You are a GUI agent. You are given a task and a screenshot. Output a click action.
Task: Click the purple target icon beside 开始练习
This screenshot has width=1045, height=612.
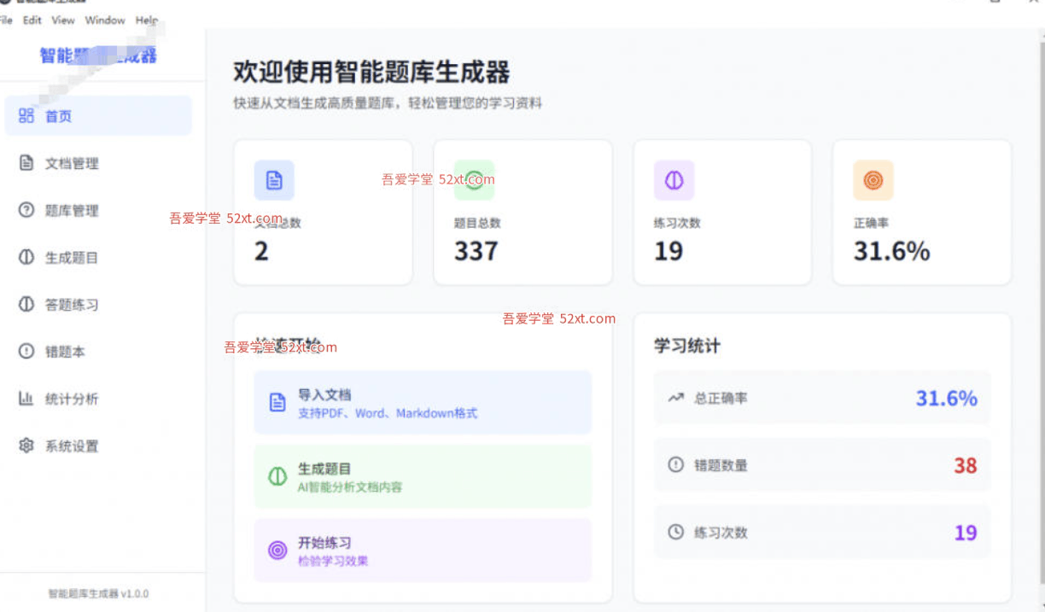[x=277, y=551]
